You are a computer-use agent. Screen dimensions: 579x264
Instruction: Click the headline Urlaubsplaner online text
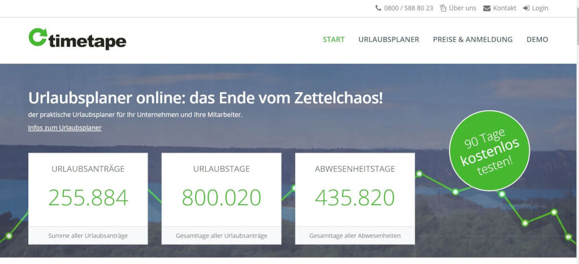point(205,98)
